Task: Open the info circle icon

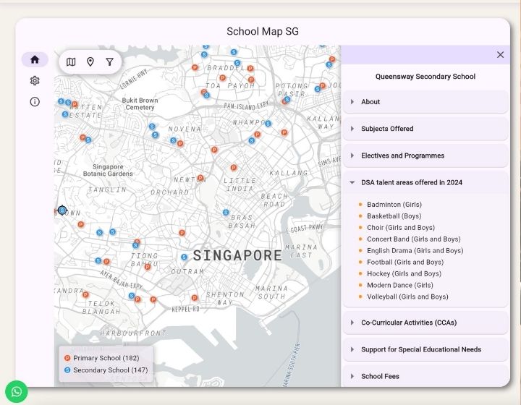Action: point(35,101)
